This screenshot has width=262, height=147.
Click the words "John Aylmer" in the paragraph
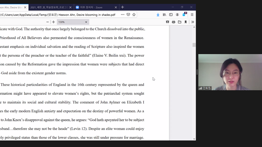tap(110, 102)
